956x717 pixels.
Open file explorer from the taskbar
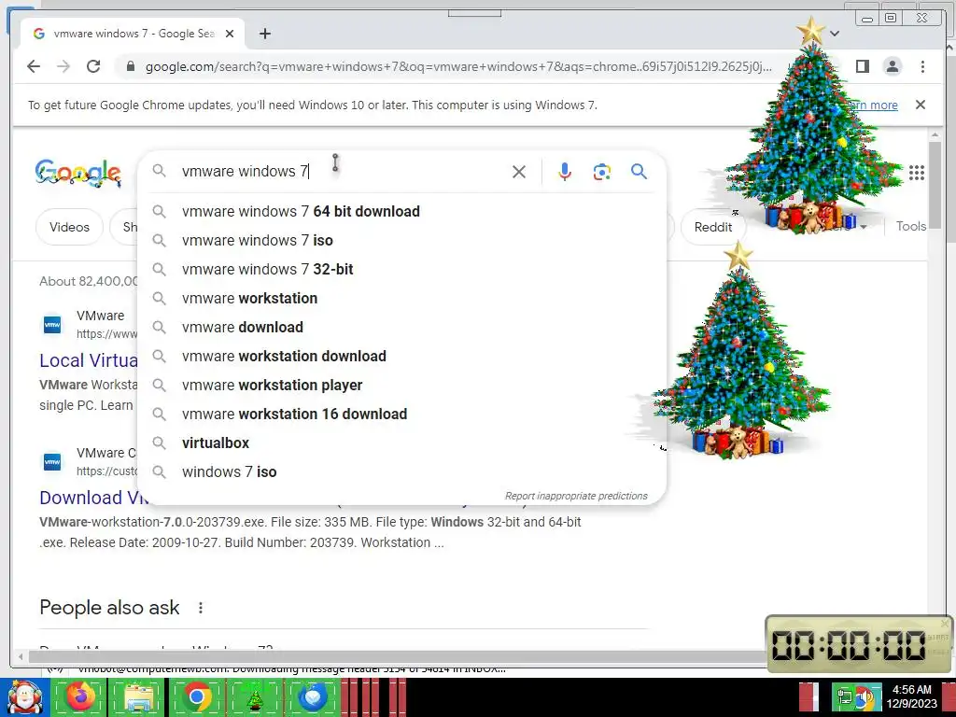point(138,697)
